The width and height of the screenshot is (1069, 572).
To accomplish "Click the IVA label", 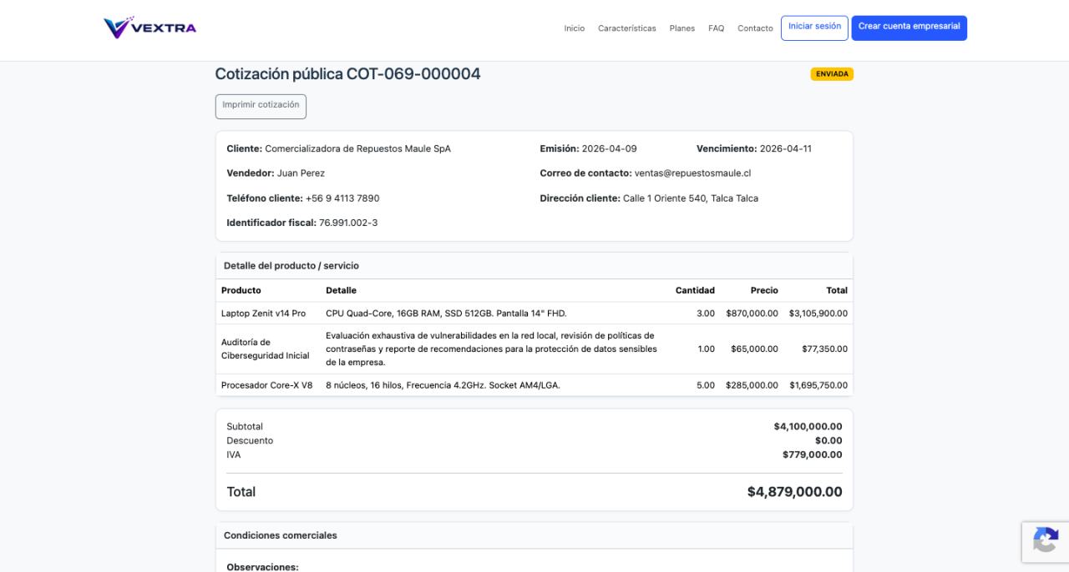I will coord(234,454).
